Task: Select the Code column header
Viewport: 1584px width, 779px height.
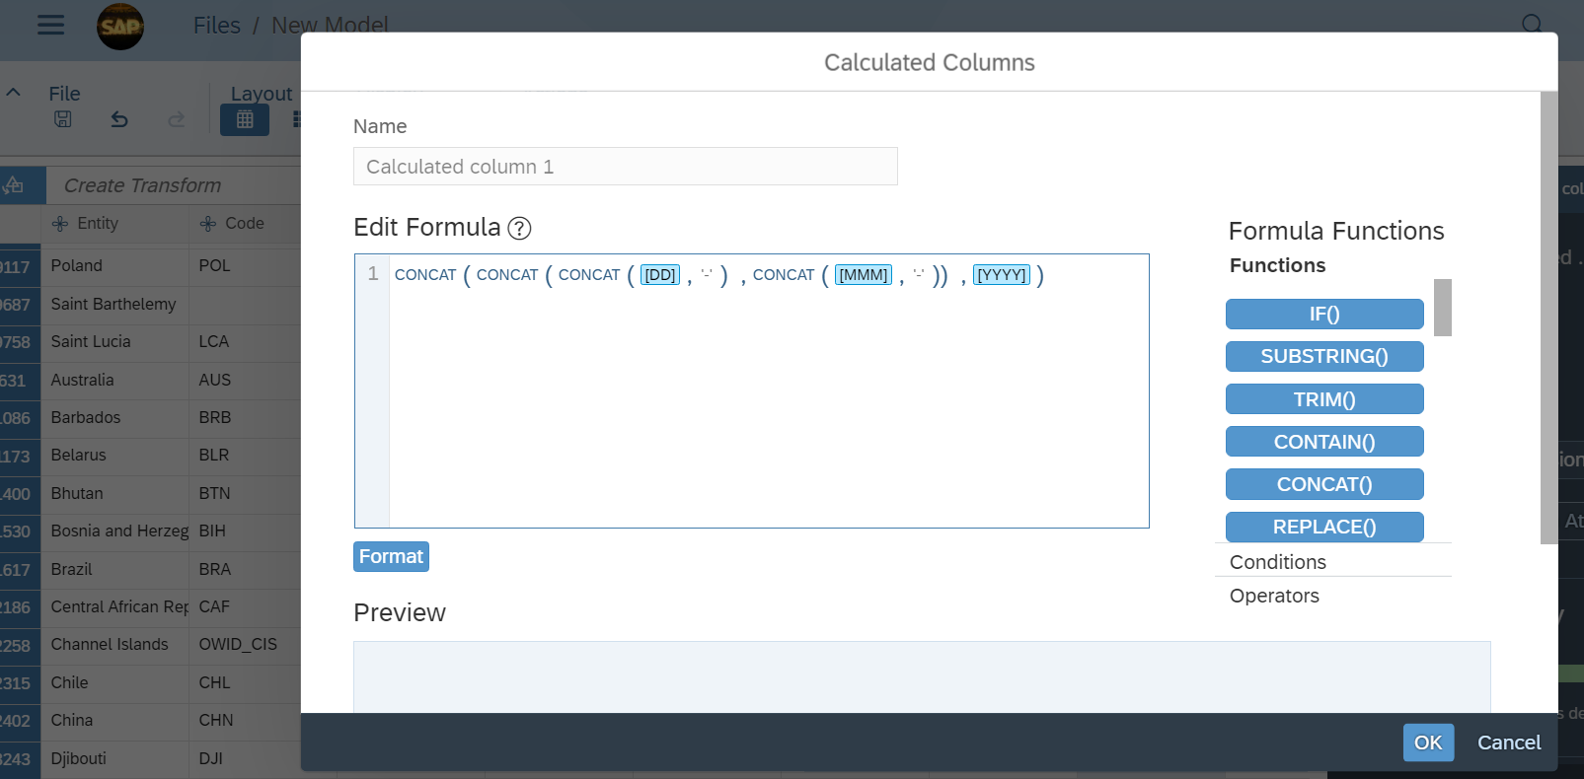Action: tap(245, 224)
